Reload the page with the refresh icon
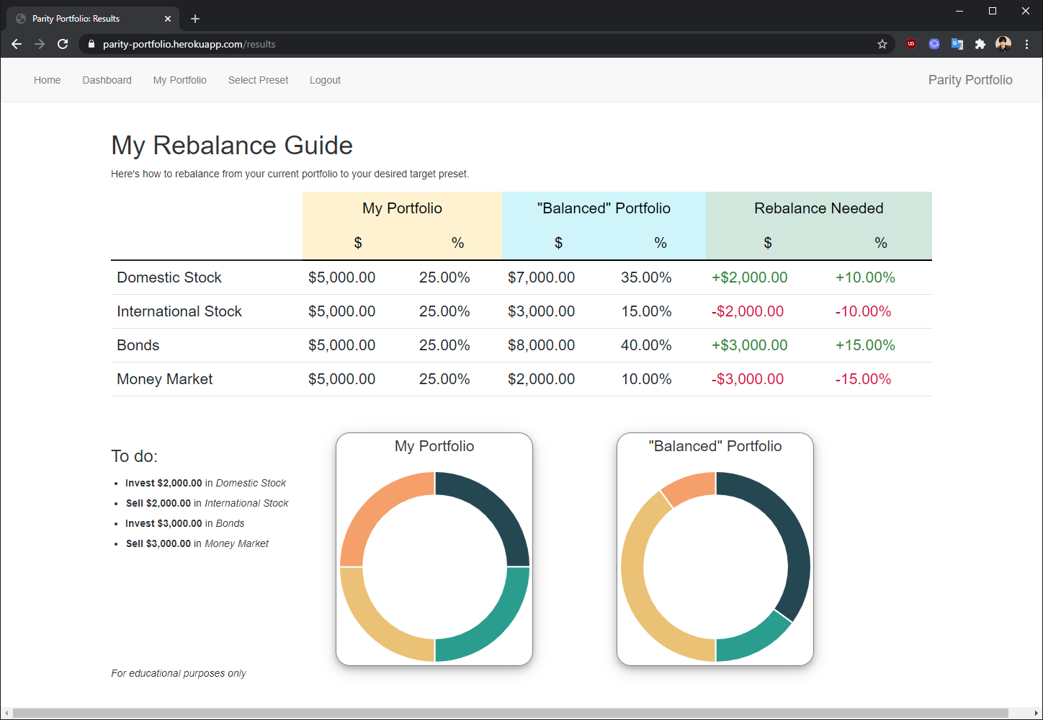The height and width of the screenshot is (720, 1043). tap(63, 44)
